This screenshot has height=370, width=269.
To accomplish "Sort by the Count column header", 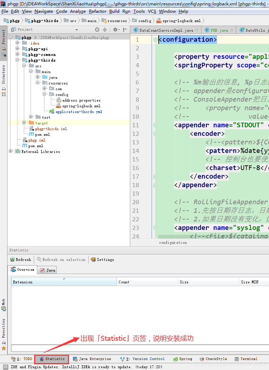I will 147,282.
